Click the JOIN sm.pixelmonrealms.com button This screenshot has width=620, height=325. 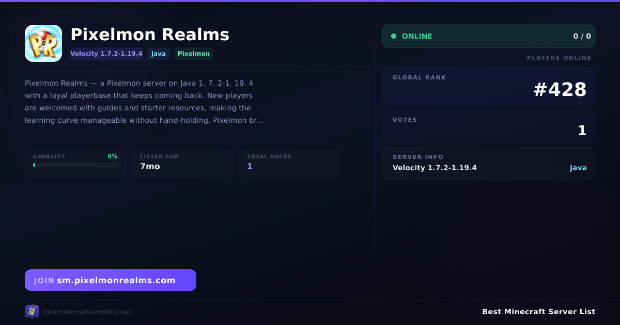tap(111, 280)
